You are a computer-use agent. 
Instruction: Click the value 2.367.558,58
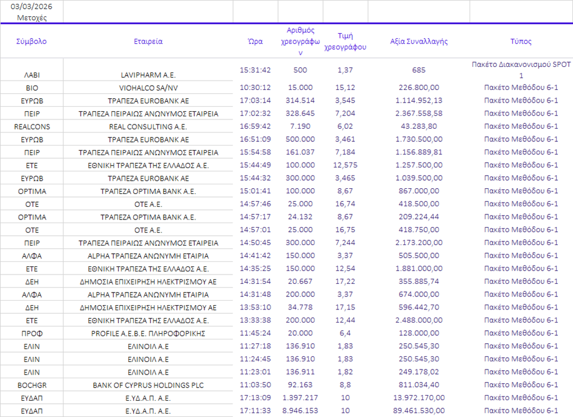pos(419,113)
